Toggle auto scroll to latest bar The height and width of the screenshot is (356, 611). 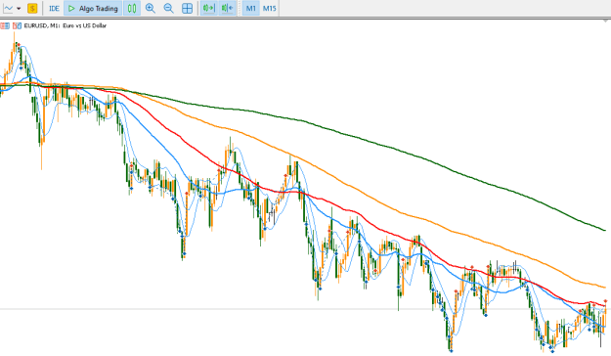(x=209, y=8)
